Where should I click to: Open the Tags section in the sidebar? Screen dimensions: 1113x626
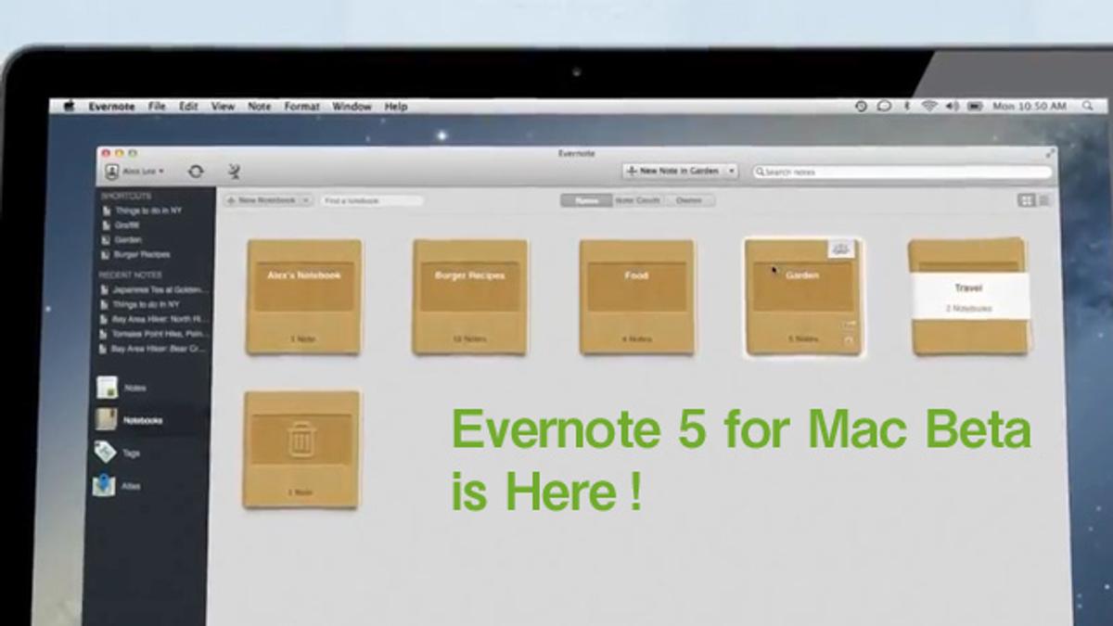tap(120, 453)
